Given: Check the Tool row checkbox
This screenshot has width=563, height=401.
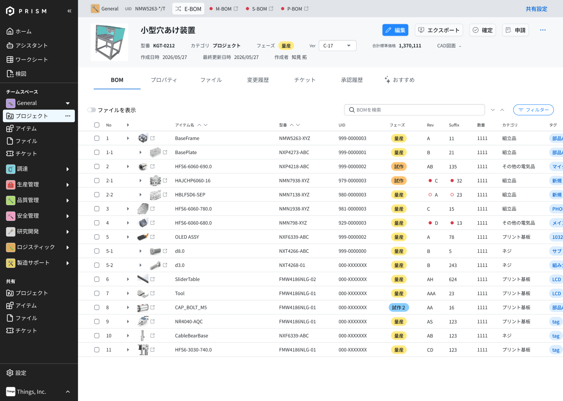Looking at the screenshot, I should pyautogui.click(x=97, y=293).
